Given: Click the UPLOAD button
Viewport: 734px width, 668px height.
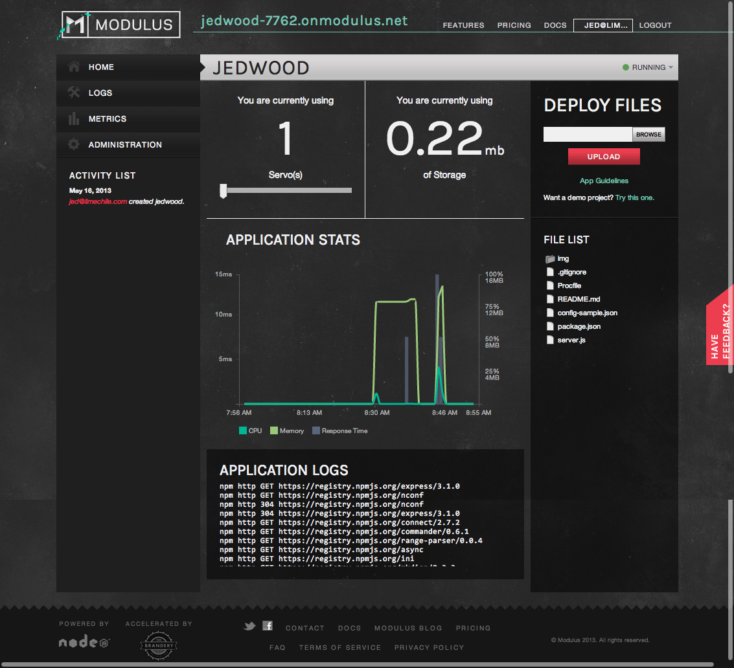Looking at the screenshot, I should [x=604, y=156].
